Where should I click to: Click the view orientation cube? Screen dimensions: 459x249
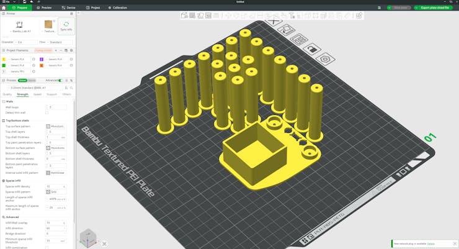[x=88, y=238]
